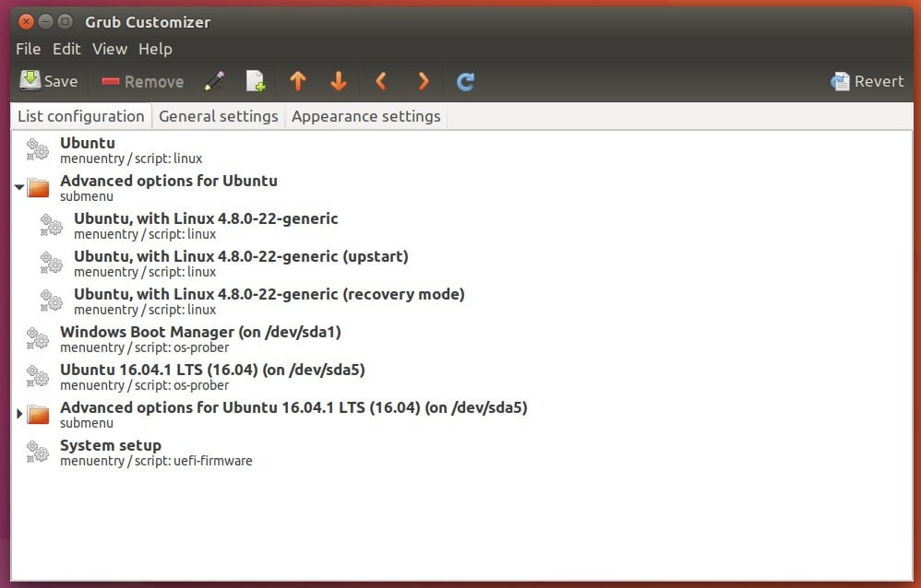
Task: Click folder icon of Ubuntu 16.04.1 LTS submenu
Action: pos(38,415)
